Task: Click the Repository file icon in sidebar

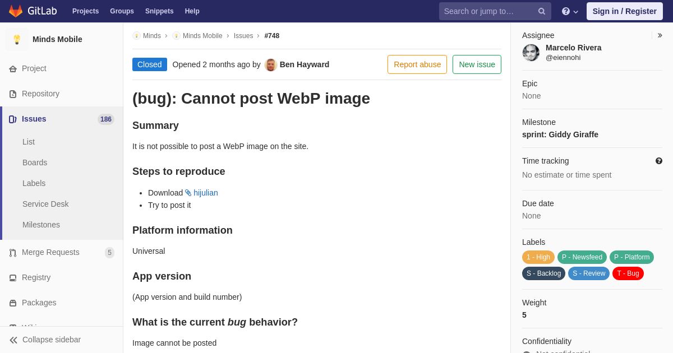Action: 13,94
